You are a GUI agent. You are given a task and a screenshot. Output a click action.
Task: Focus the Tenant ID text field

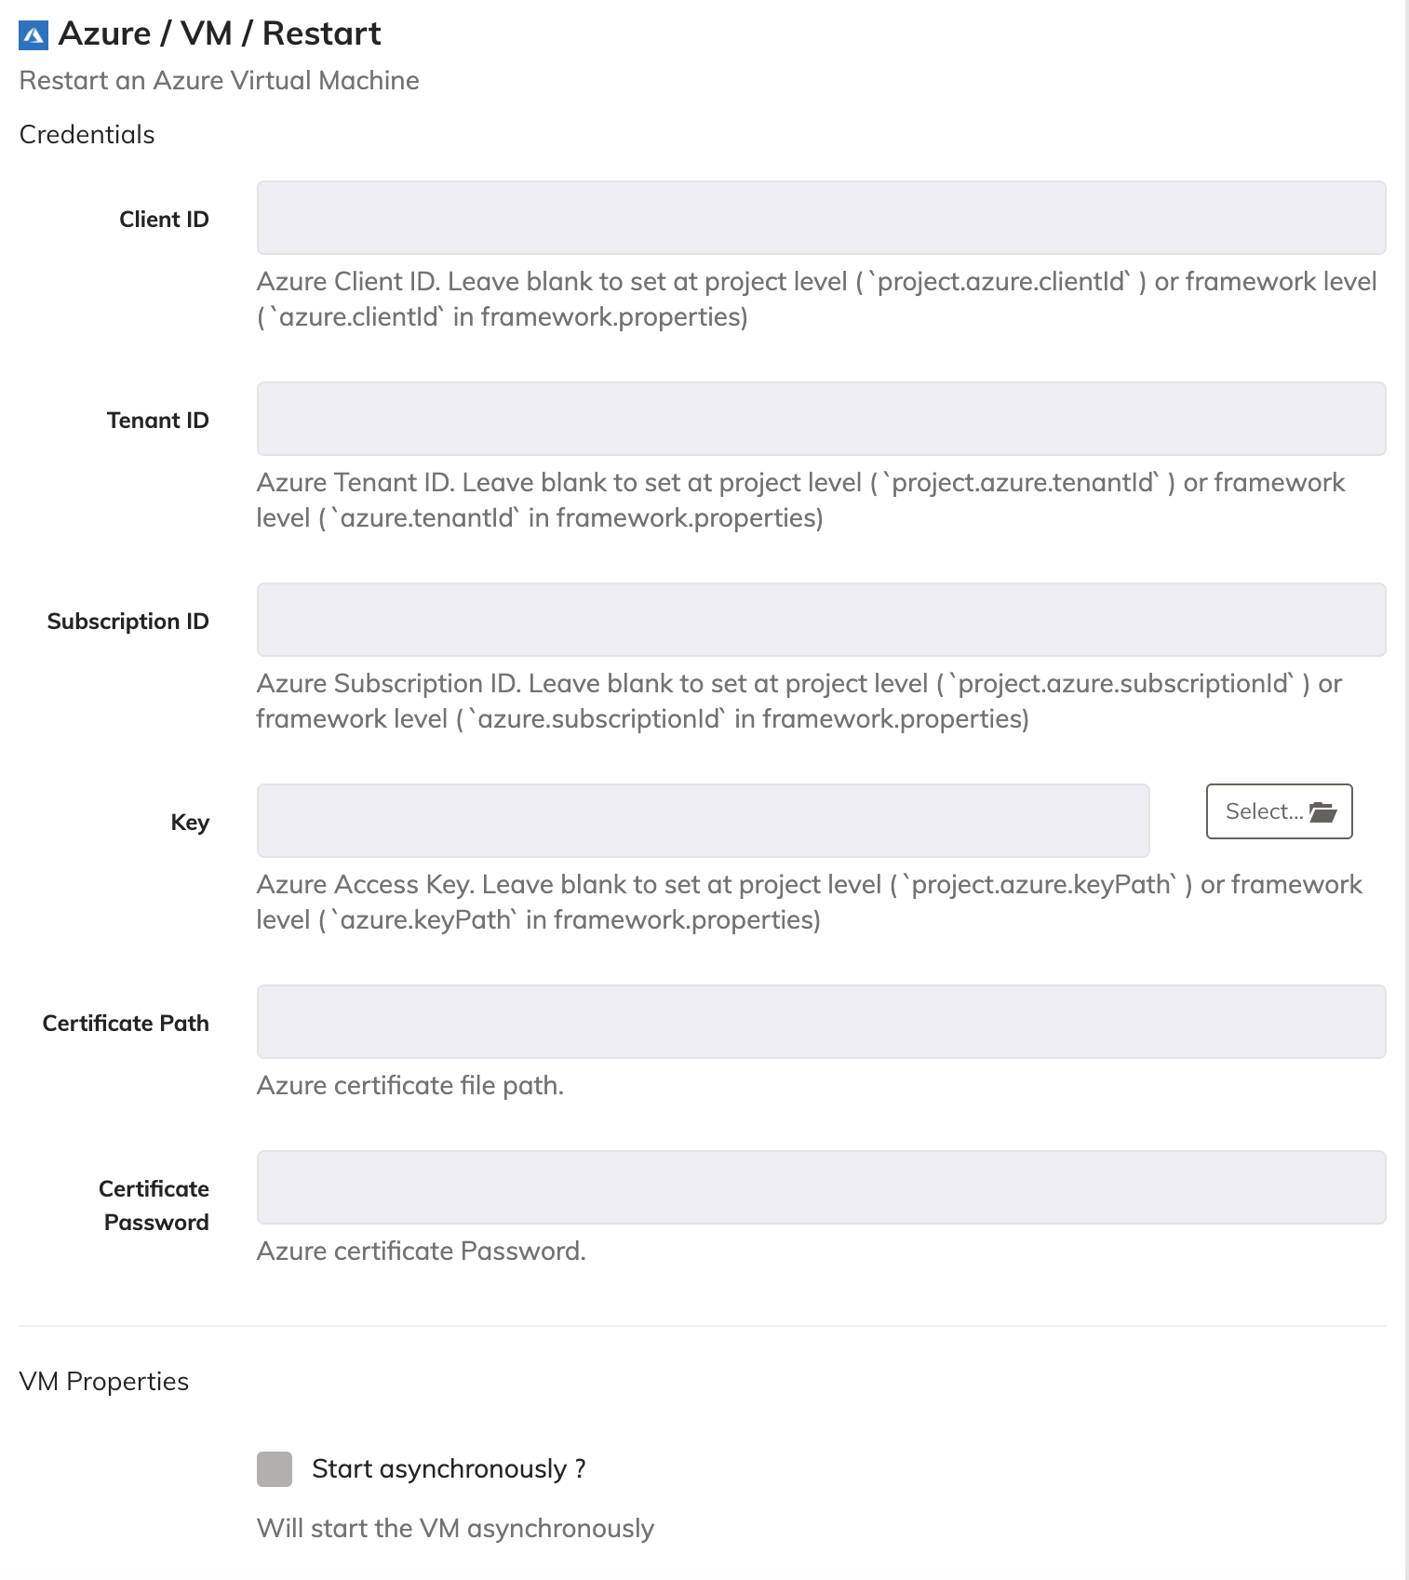(x=821, y=419)
